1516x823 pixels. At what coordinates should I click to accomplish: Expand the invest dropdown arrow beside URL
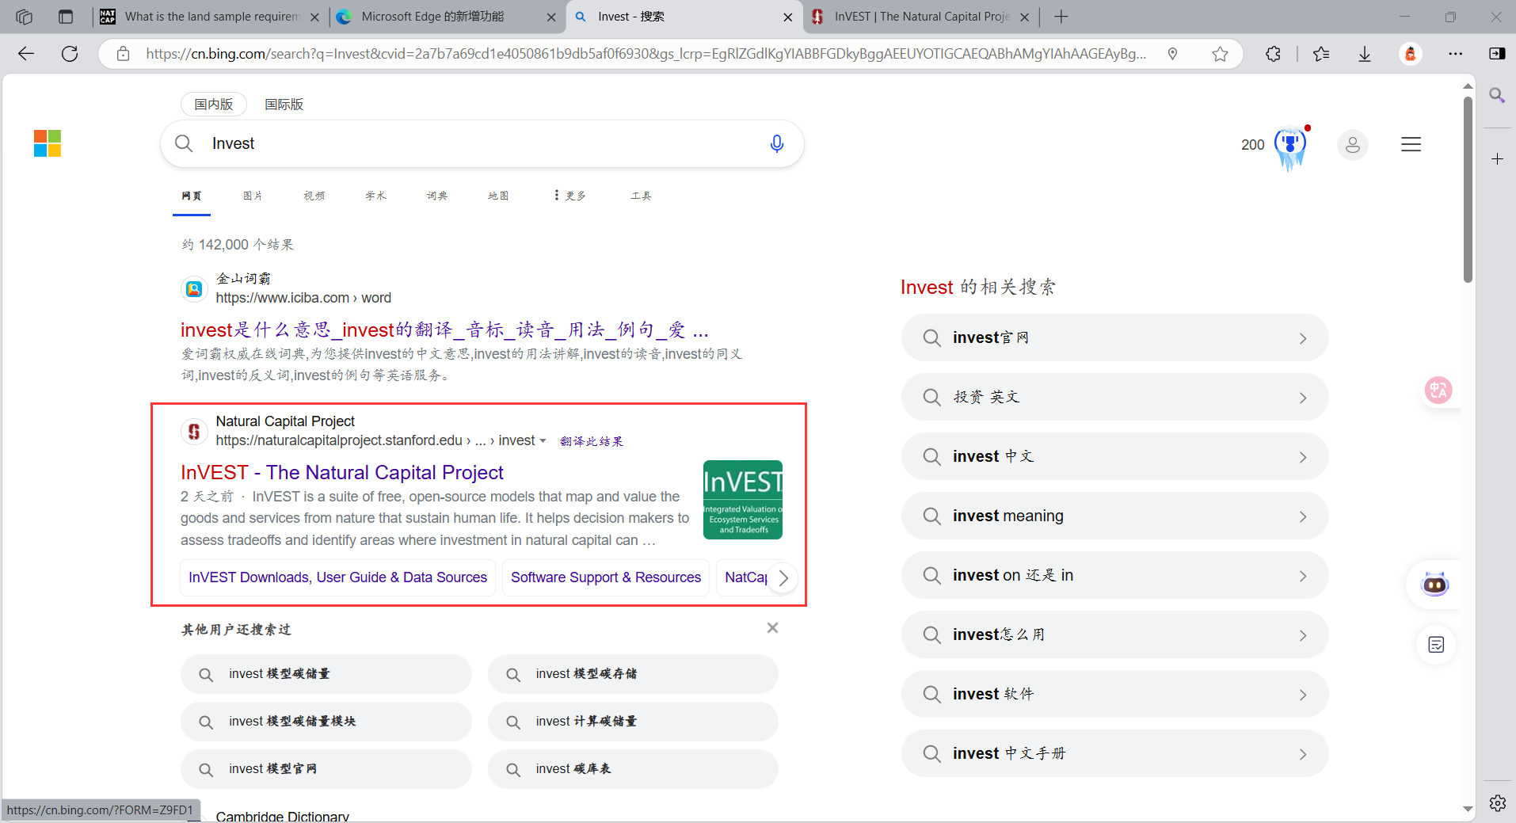pyautogui.click(x=543, y=441)
